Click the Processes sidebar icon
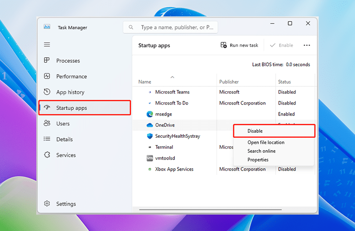The image size is (355, 231). click(47, 60)
